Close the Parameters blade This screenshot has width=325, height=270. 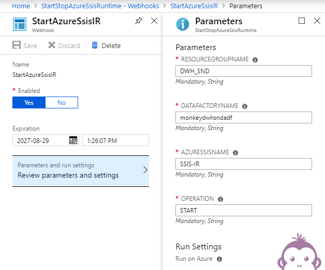[317, 21]
